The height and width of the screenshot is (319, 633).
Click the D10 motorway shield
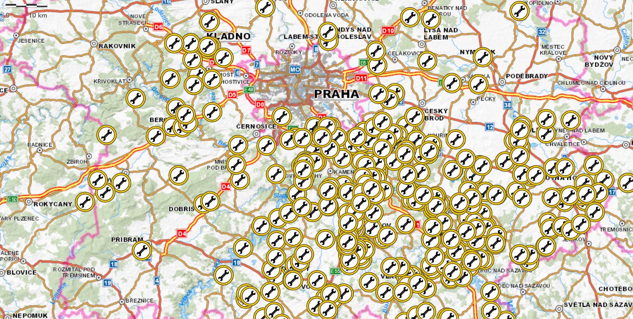(x=388, y=30)
